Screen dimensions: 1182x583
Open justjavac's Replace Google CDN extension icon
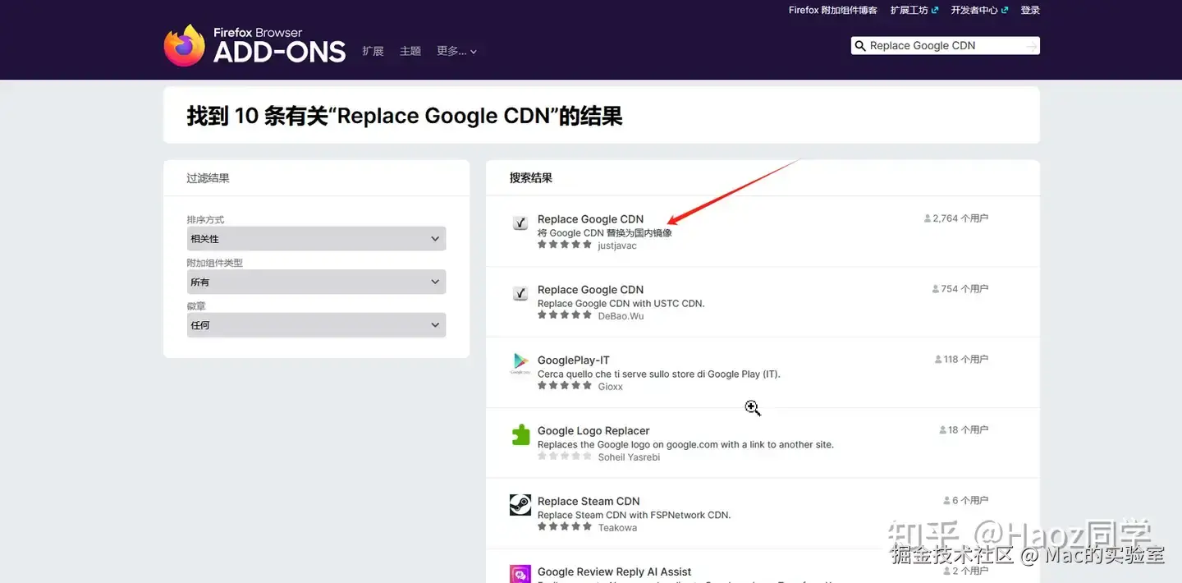tap(520, 223)
